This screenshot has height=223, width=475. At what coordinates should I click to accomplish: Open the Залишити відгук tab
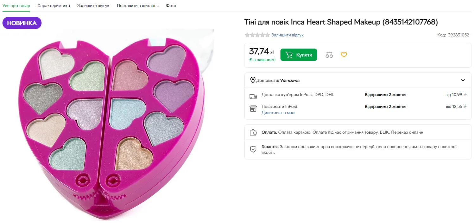tap(93, 6)
